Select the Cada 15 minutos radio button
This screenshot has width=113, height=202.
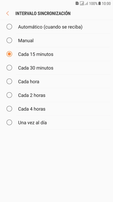click(9, 54)
